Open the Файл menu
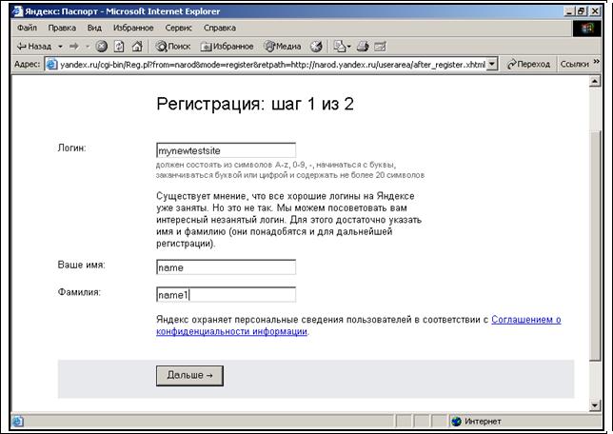The height and width of the screenshot is (434, 613). point(27,28)
